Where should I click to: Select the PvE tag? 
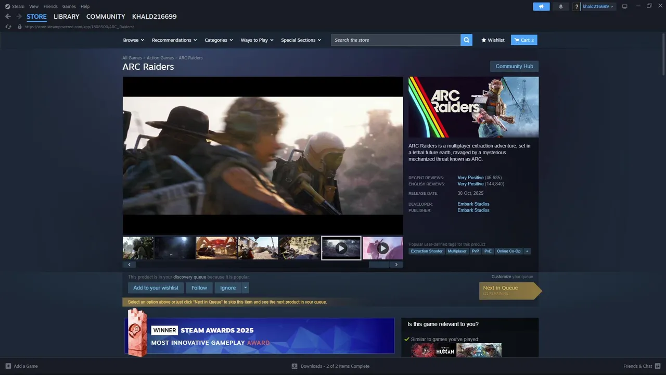coord(488,251)
